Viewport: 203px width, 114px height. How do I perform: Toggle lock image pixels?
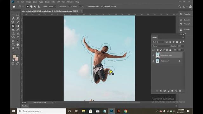pos(161,50)
